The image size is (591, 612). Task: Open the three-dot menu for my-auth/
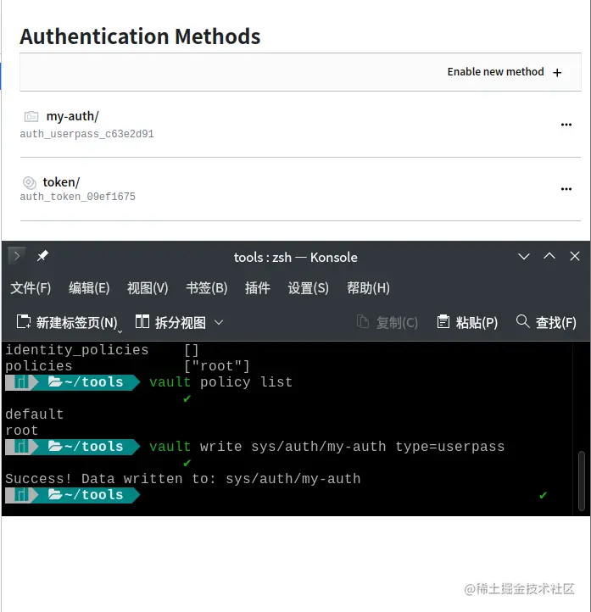(x=566, y=125)
